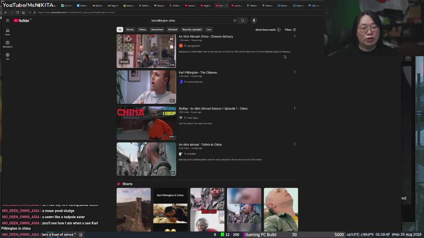Screen dimensions: 424x238
Task: Click Toilets in China uploader avatar
Action: click(181, 154)
